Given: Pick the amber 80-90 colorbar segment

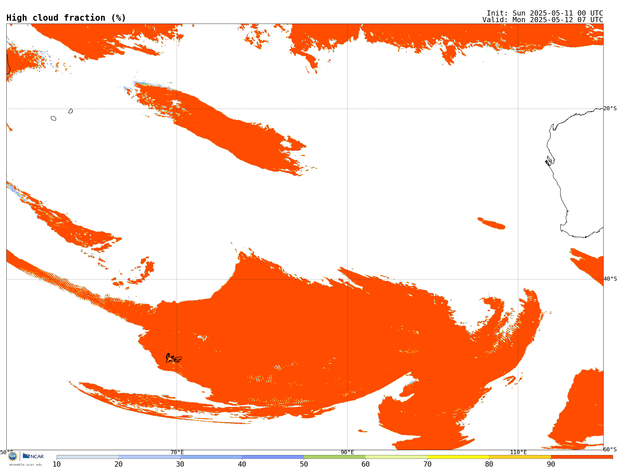Looking at the screenshot, I should 520,457.
